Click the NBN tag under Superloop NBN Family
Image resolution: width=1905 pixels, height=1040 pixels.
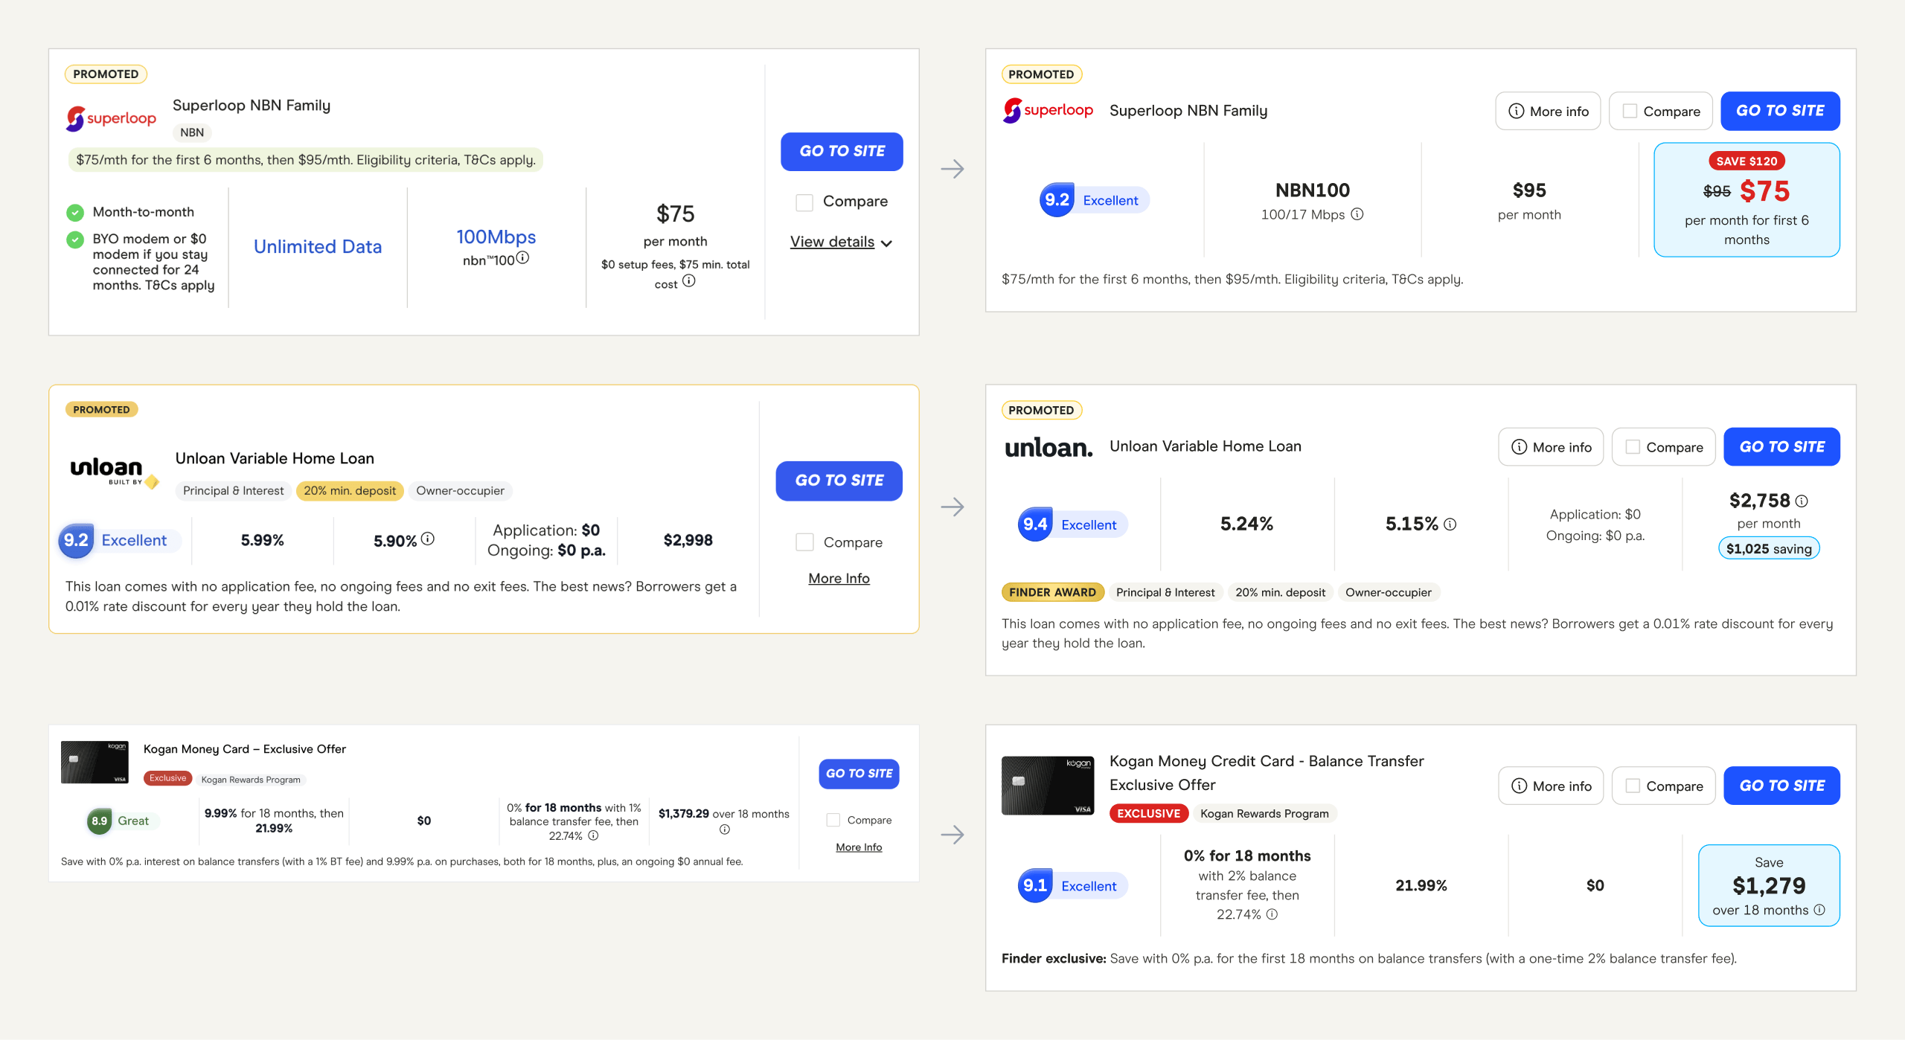(192, 132)
